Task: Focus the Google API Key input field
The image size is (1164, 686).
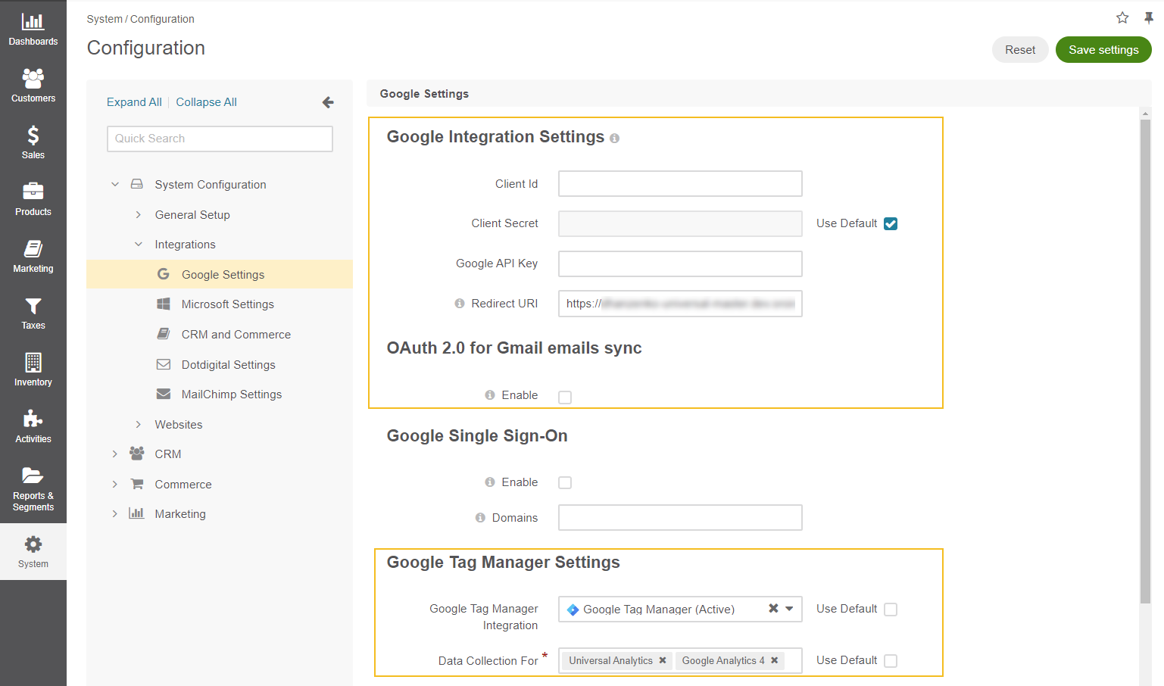Action: tap(680, 264)
